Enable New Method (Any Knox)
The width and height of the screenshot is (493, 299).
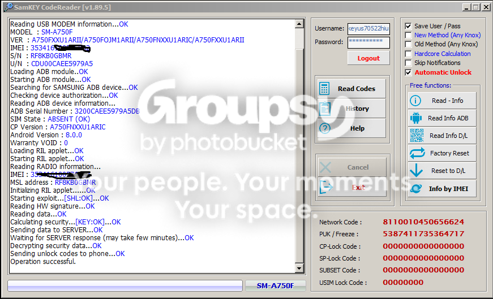point(408,35)
